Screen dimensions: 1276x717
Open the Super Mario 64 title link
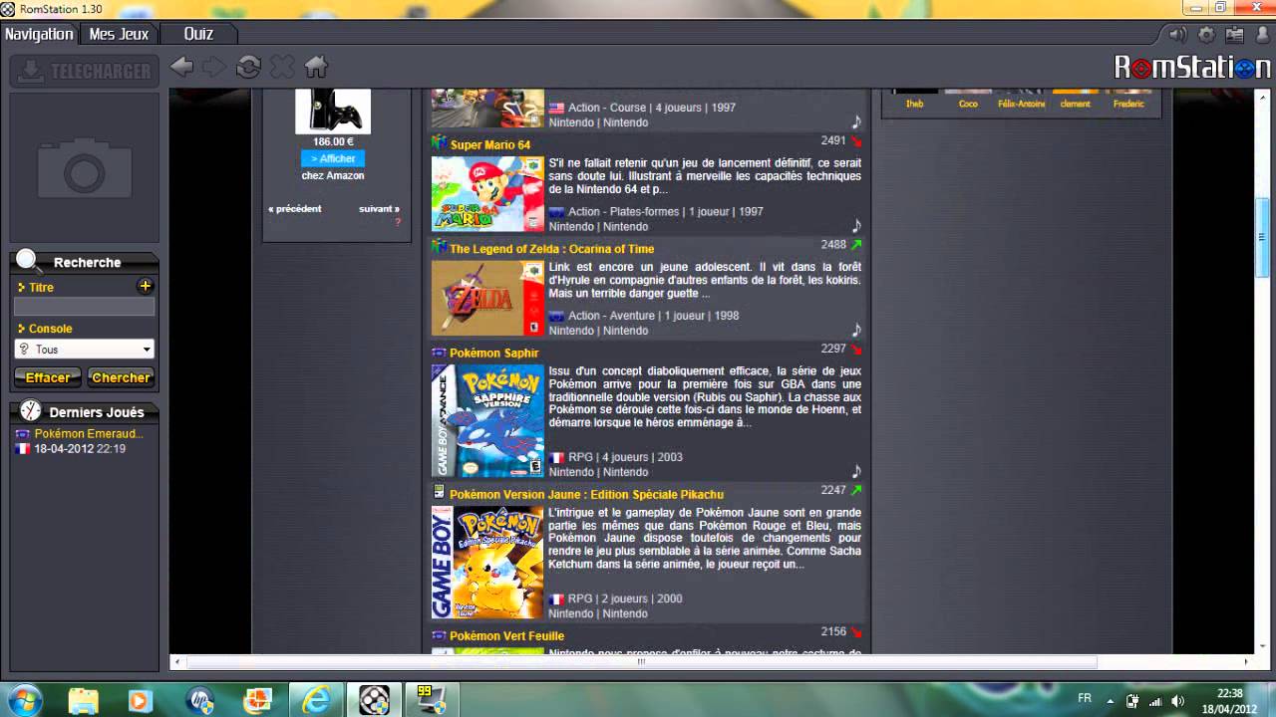(489, 144)
